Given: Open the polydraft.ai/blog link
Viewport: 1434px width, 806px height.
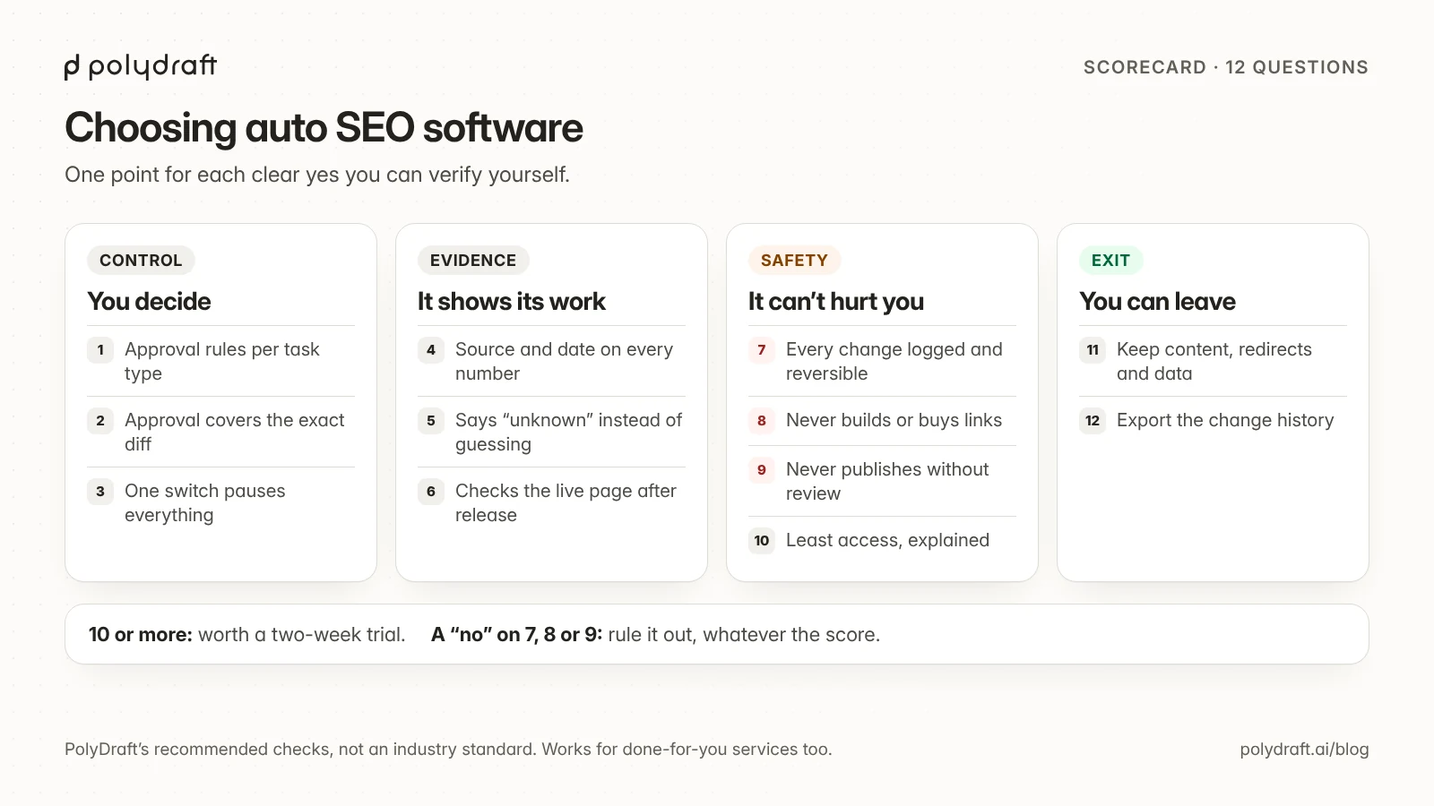Looking at the screenshot, I should tap(1304, 750).
